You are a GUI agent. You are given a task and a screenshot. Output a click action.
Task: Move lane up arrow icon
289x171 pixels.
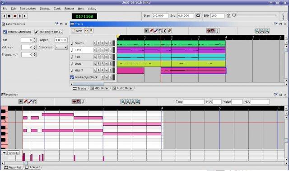pyautogui.click(x=87, y=31)
